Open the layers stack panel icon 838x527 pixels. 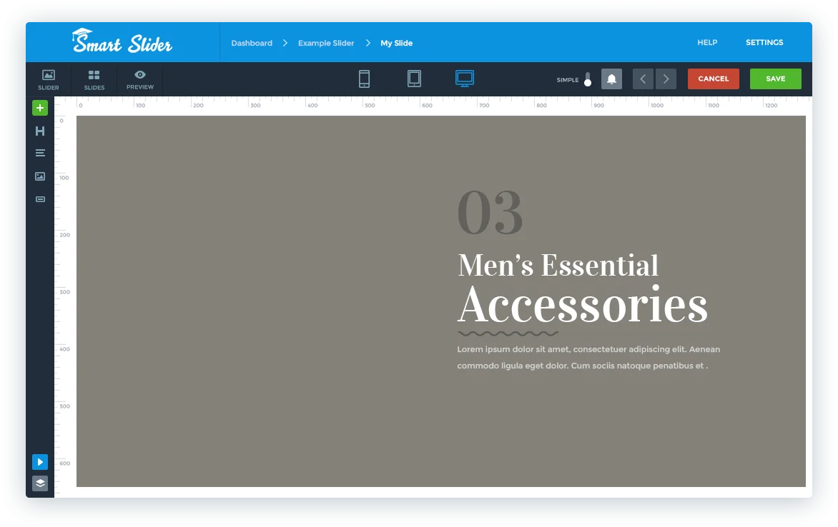click(x=40, y=483)
